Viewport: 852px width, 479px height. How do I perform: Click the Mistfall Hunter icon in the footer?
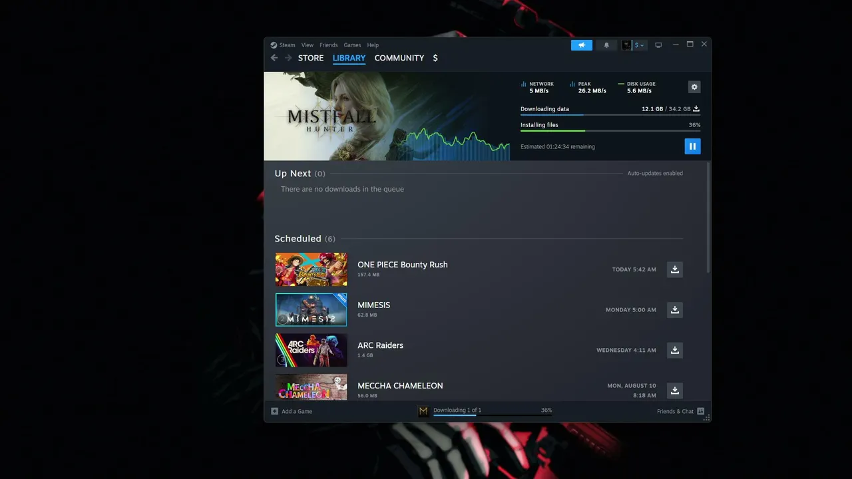[423, 411]
